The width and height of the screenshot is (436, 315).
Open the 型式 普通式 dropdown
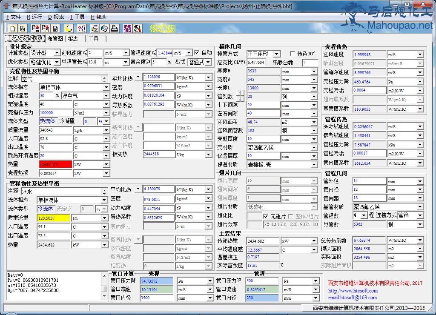[x=209, y=62]
